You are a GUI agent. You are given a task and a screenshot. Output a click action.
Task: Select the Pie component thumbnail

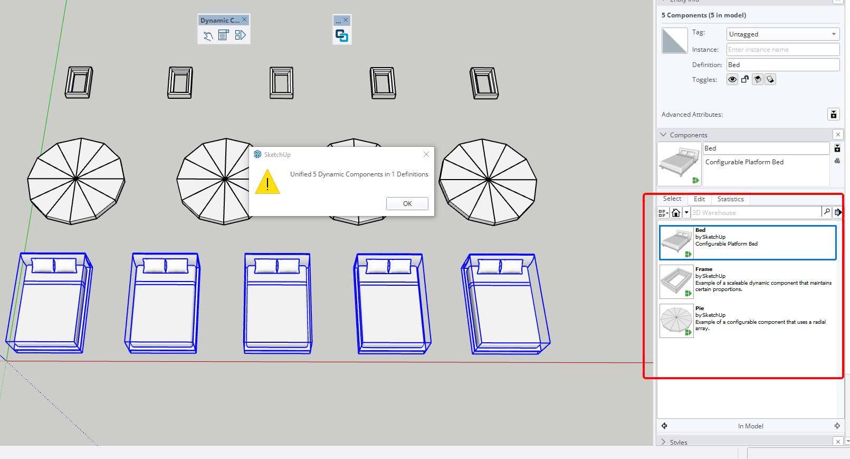pyautogui.click(x=676, y=321)
